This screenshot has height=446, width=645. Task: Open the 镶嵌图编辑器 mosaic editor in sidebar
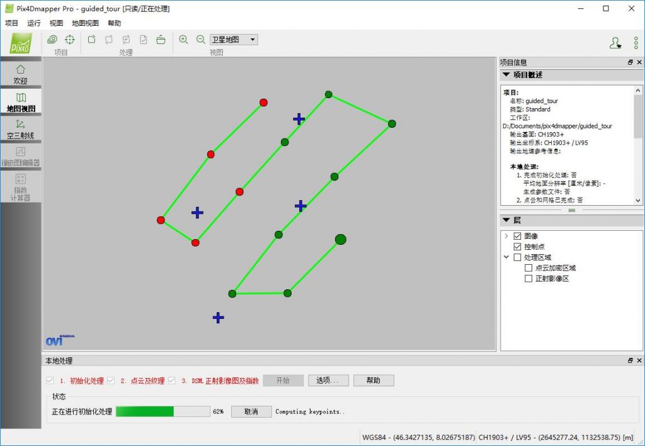tap(21, 157)
